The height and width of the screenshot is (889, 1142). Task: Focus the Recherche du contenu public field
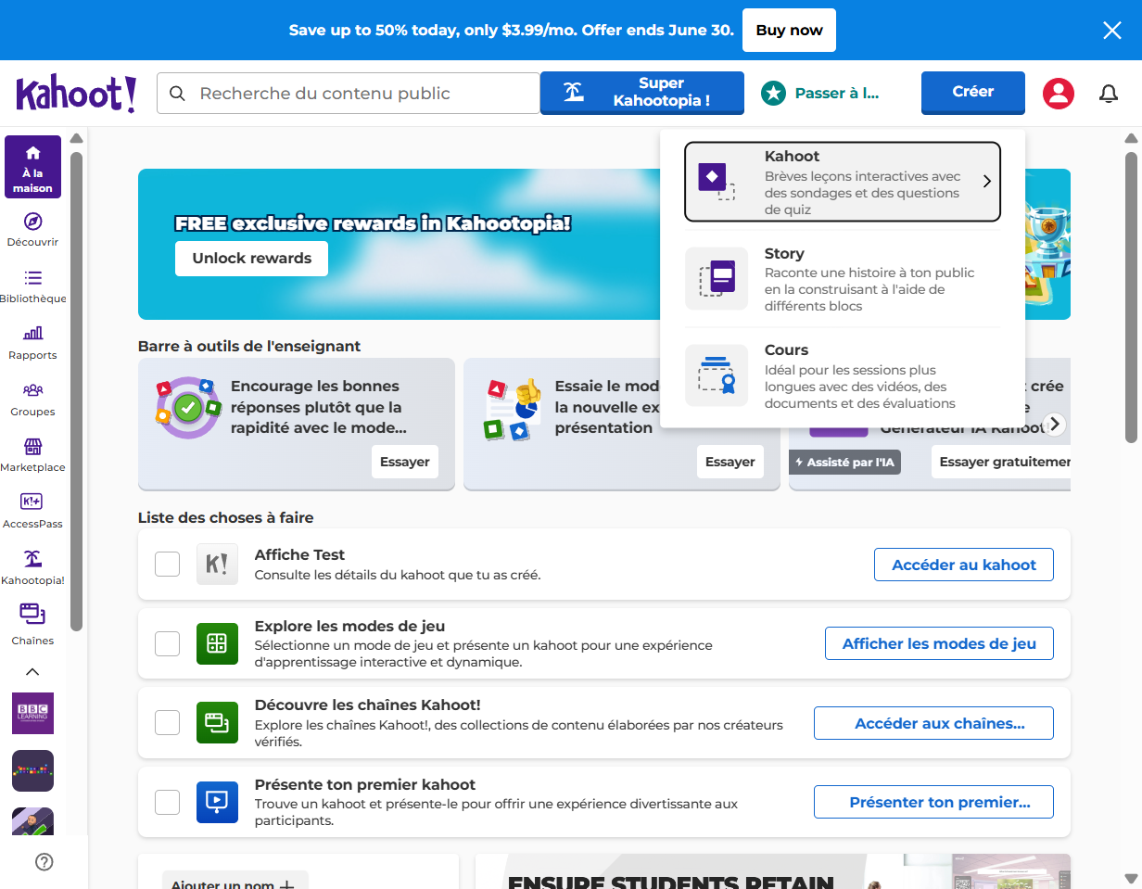349,94
